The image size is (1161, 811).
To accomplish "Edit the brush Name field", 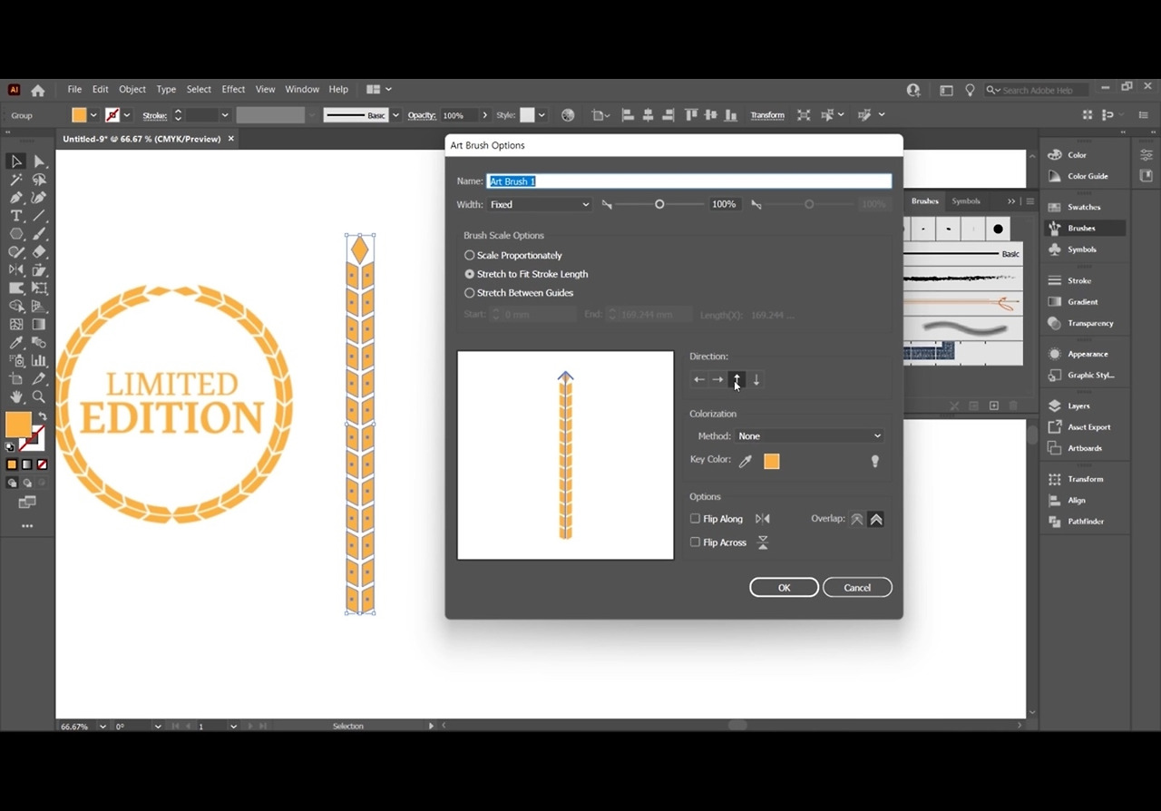I will pyautogui.click(x=689, y=181).
